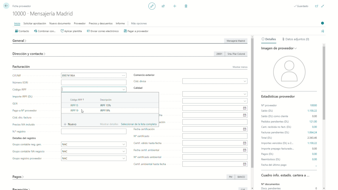Create a new record with the plus icon

[x=175, y=6]
